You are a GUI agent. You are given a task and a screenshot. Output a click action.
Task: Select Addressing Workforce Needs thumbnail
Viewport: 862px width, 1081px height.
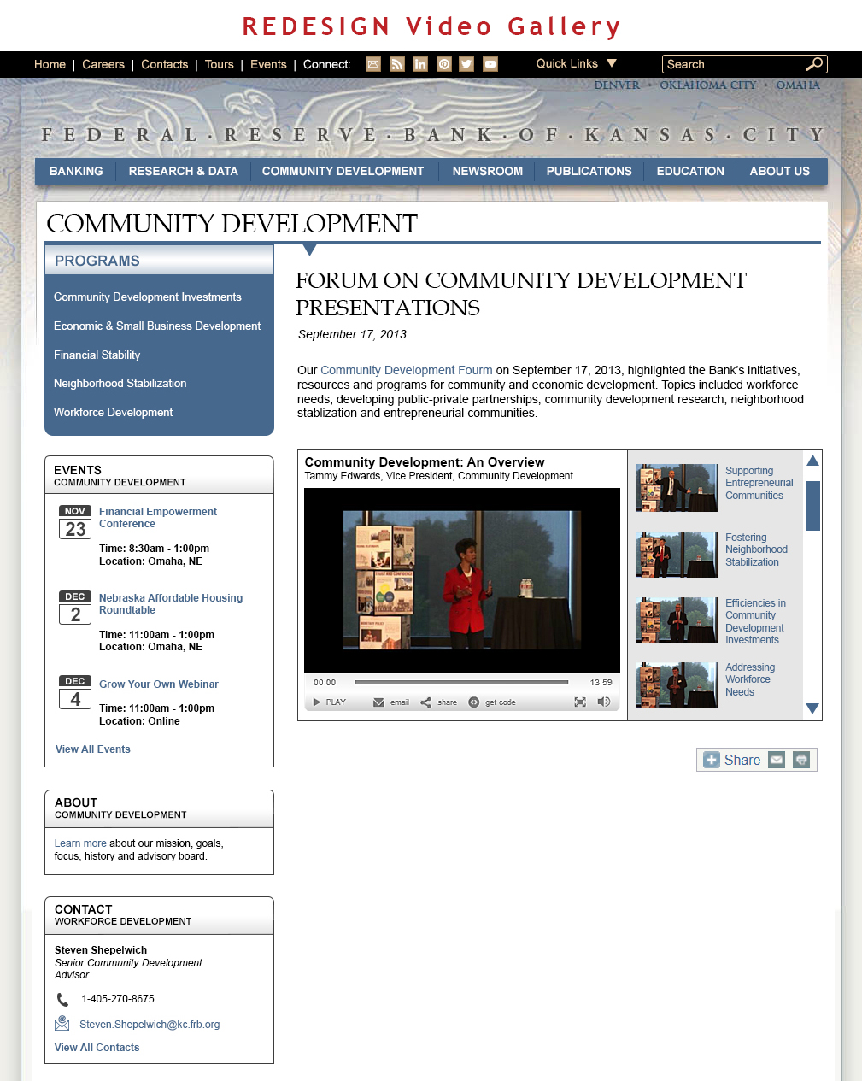[677, 685]
